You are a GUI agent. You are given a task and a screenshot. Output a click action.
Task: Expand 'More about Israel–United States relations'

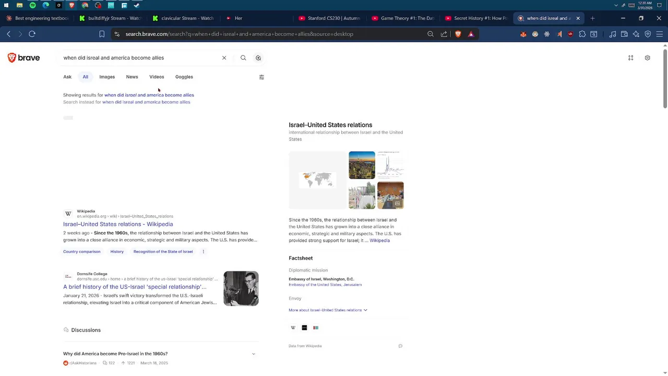pos(328,310)
